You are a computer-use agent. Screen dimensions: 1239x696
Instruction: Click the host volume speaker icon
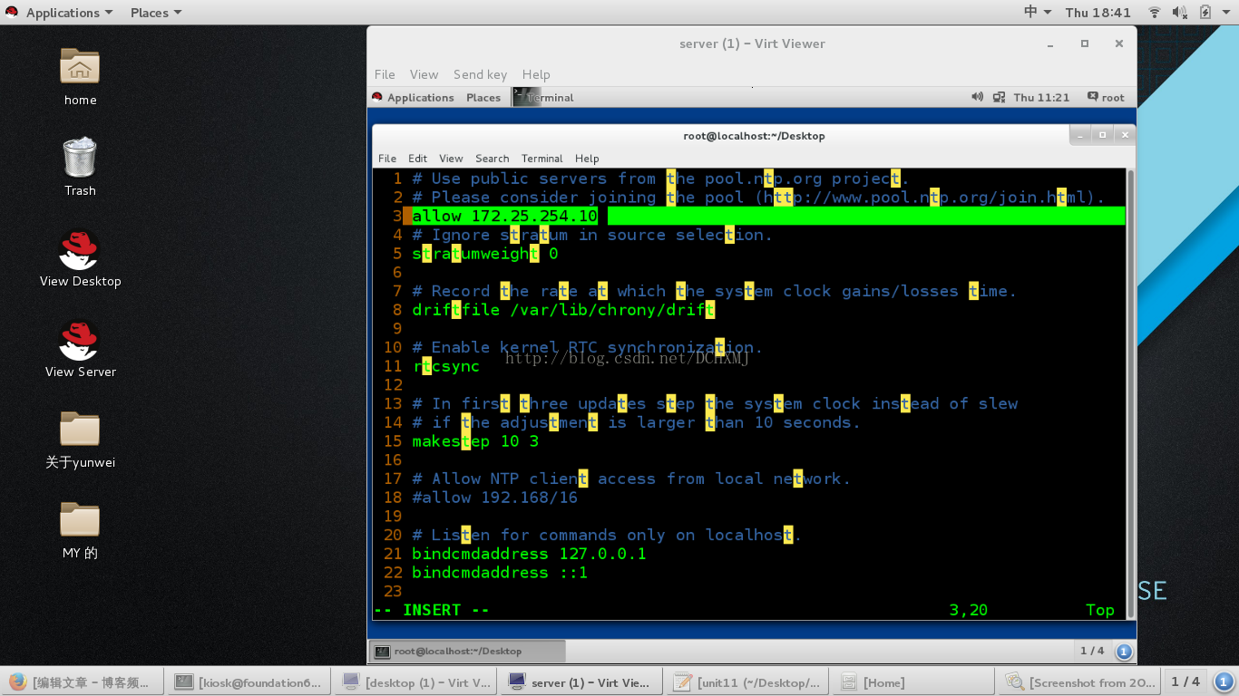(1180, 13)
